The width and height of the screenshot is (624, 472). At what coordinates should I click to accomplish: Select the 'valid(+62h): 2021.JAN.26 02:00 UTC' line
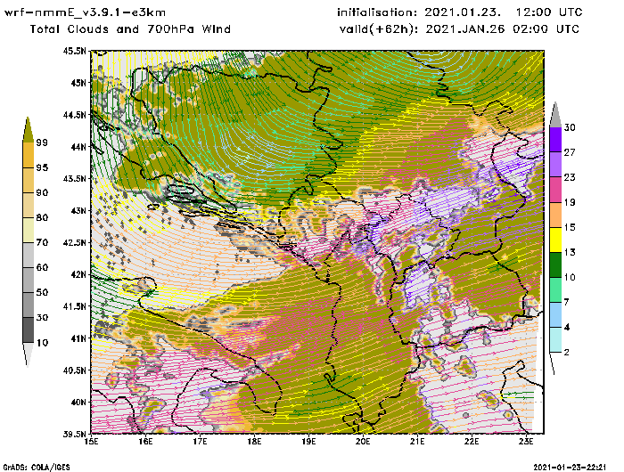click(x=459, y=29)
